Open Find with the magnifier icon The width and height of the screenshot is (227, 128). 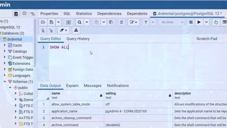point(79,22)
